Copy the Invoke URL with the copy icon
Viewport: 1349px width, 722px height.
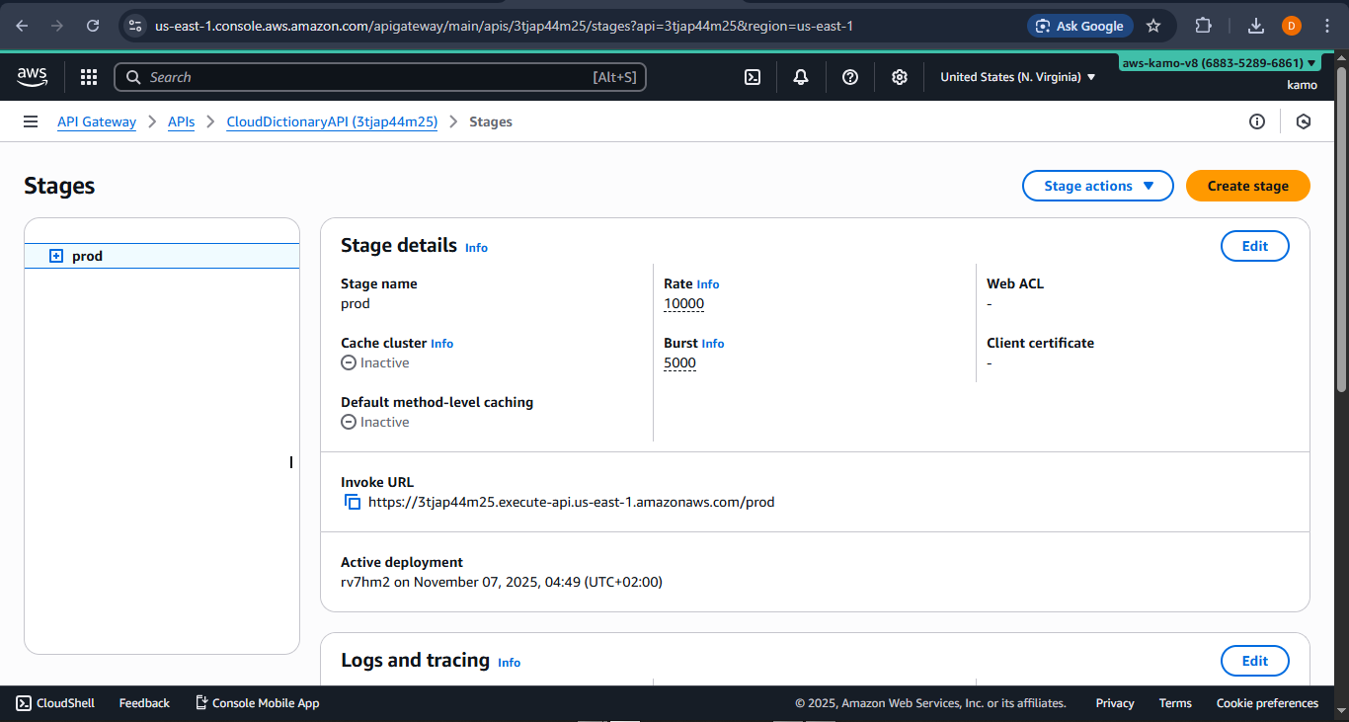353,502
